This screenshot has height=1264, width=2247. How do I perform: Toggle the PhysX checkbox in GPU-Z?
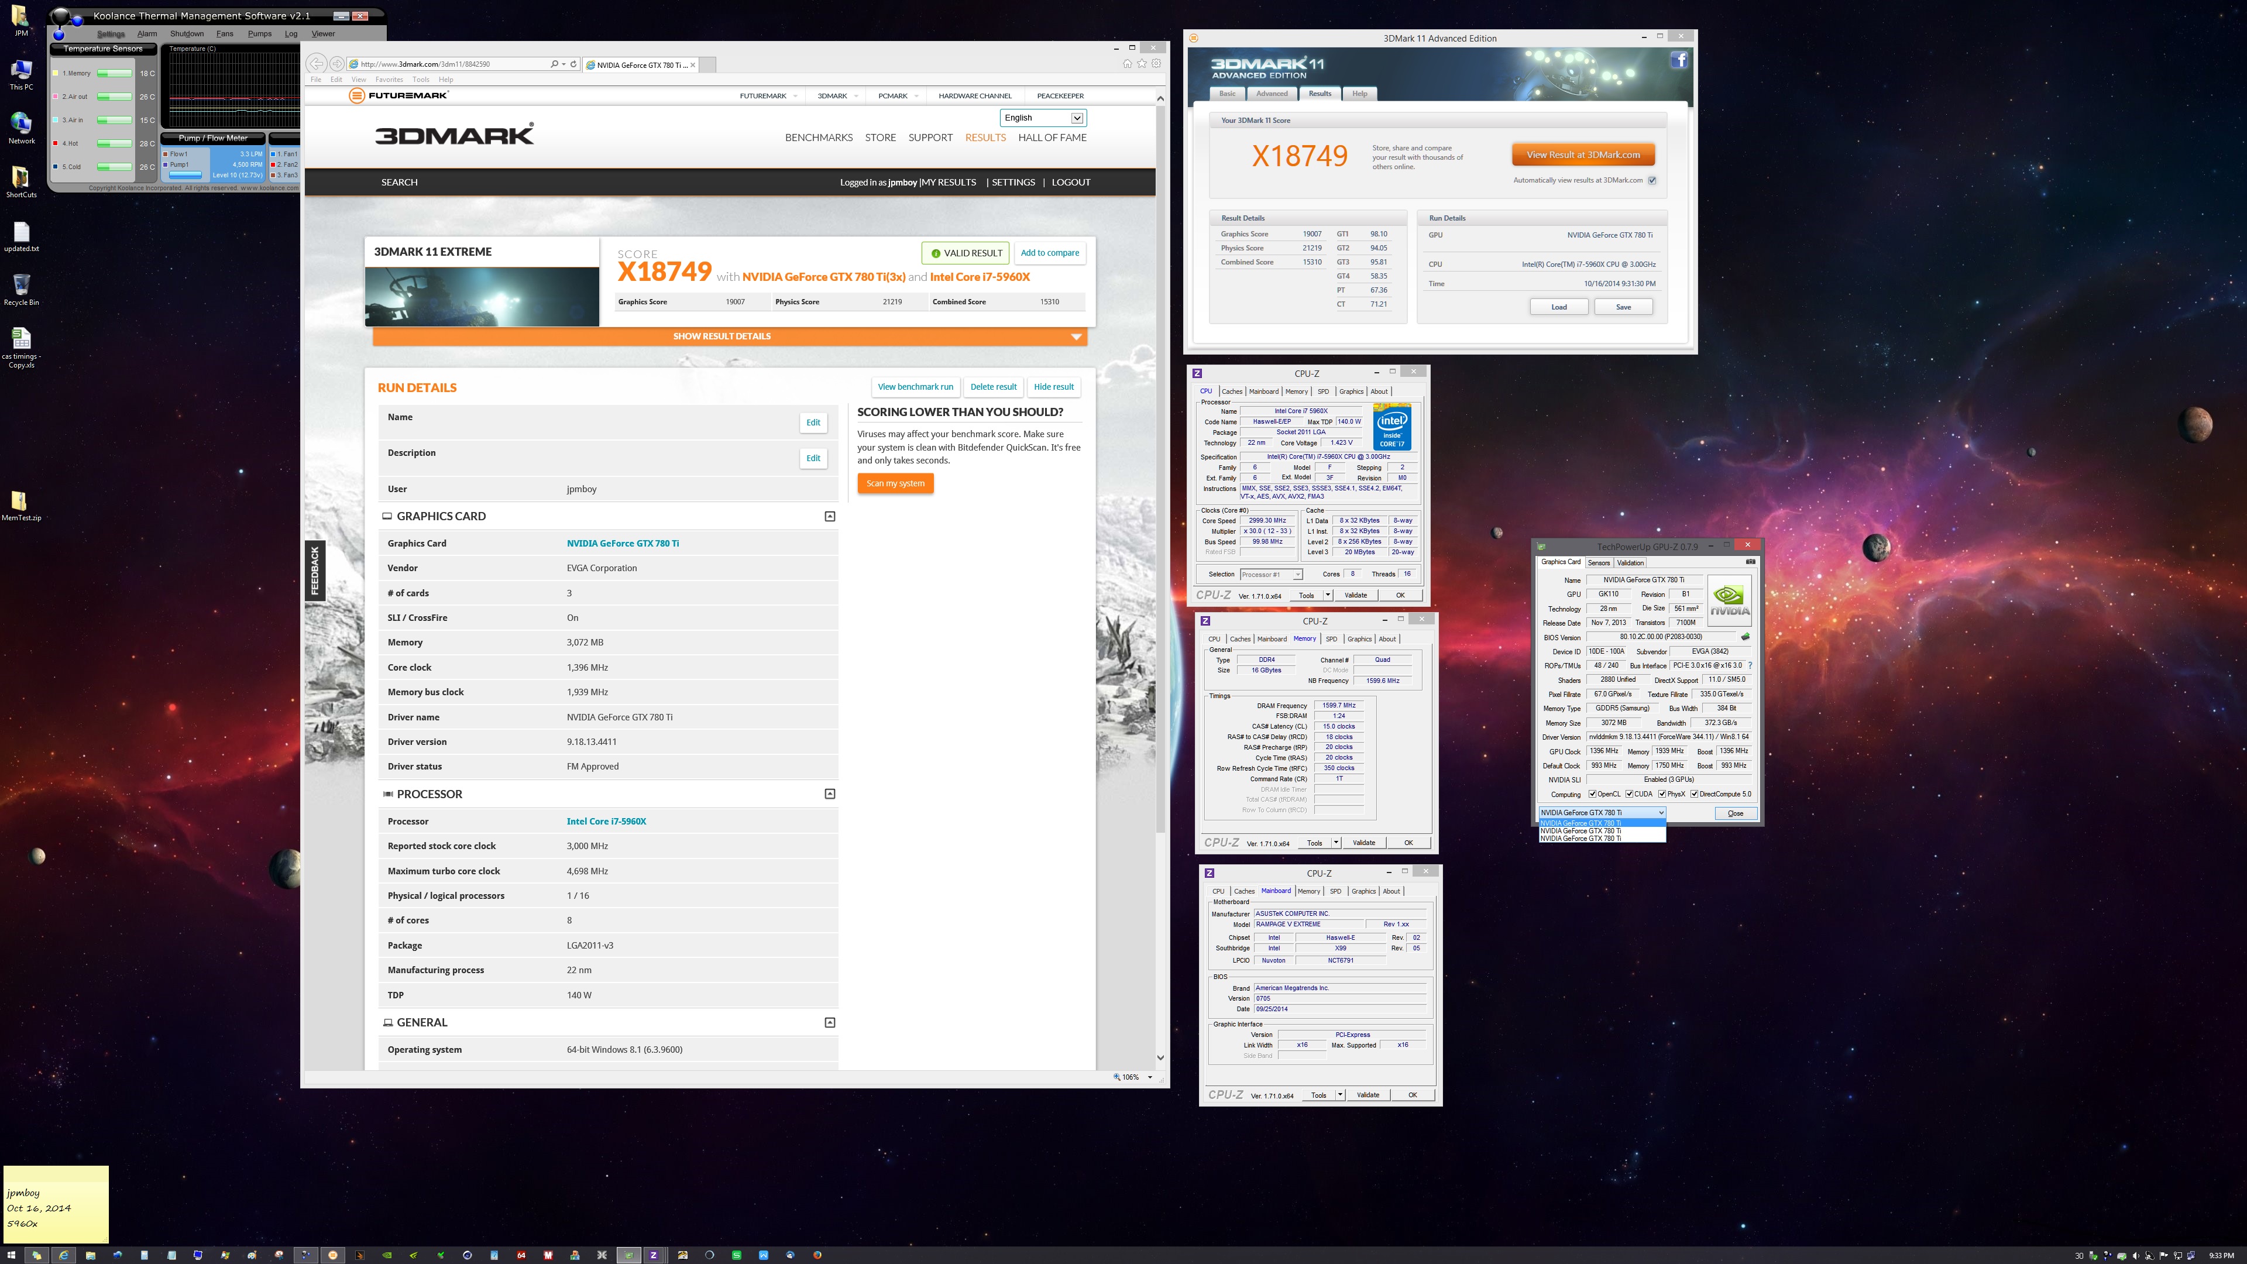[1662, 794]
